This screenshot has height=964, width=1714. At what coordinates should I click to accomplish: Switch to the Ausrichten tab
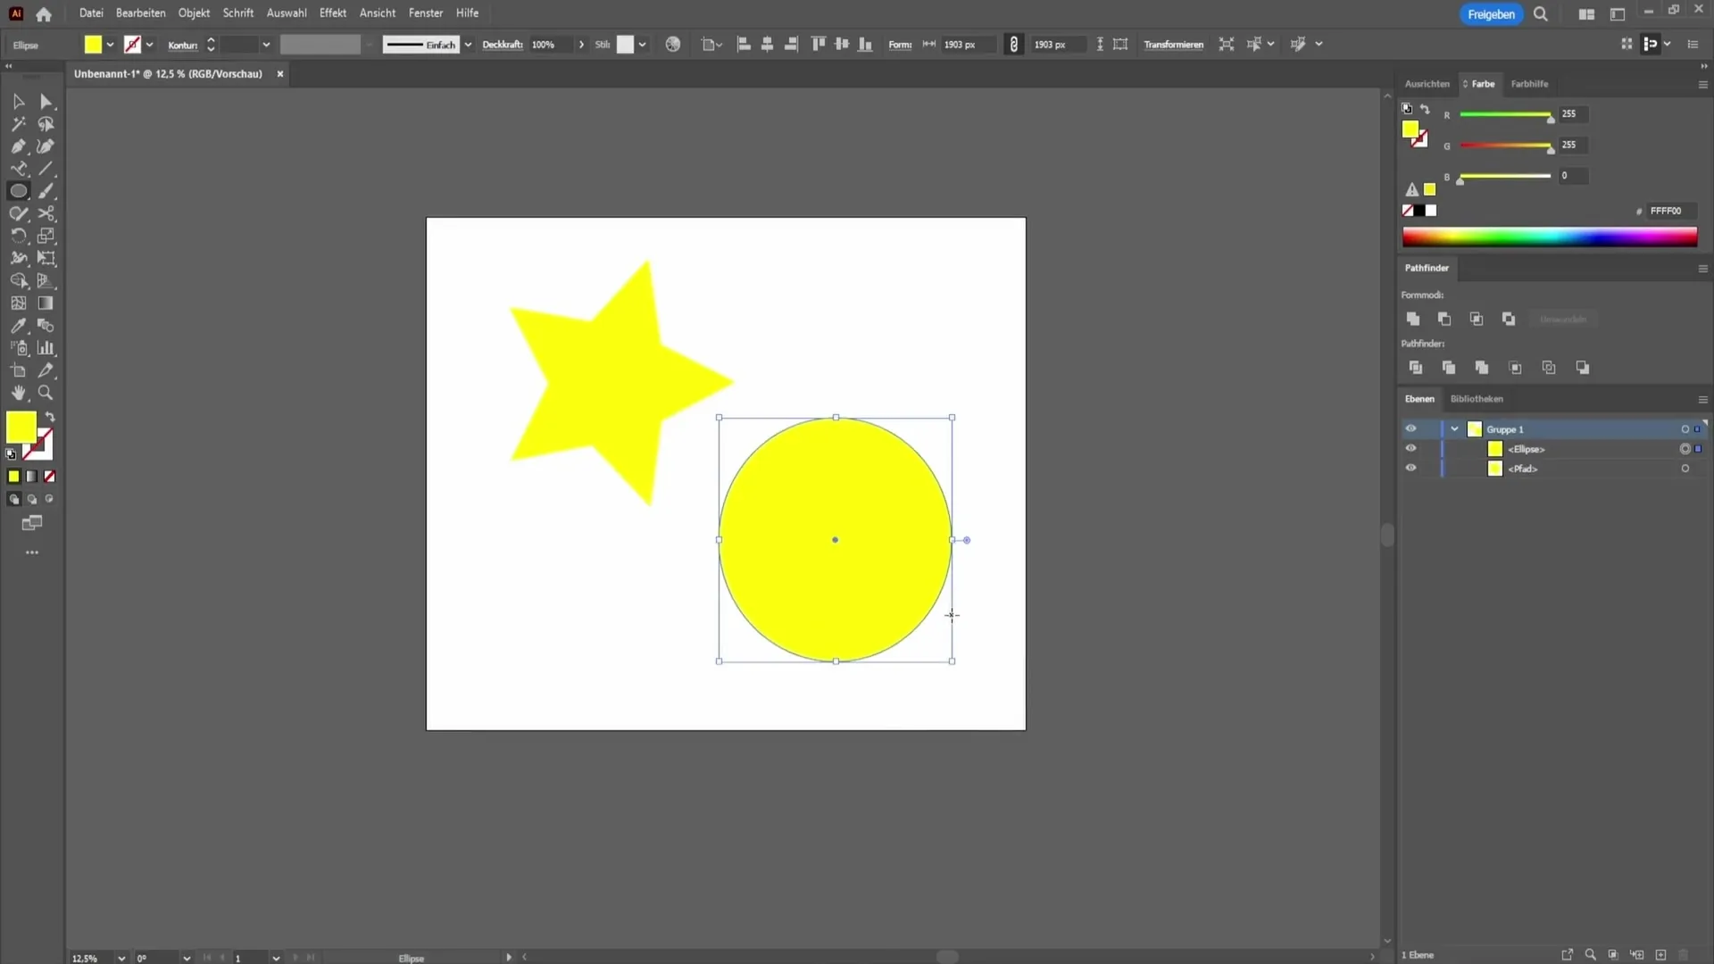coord(1427,84)
